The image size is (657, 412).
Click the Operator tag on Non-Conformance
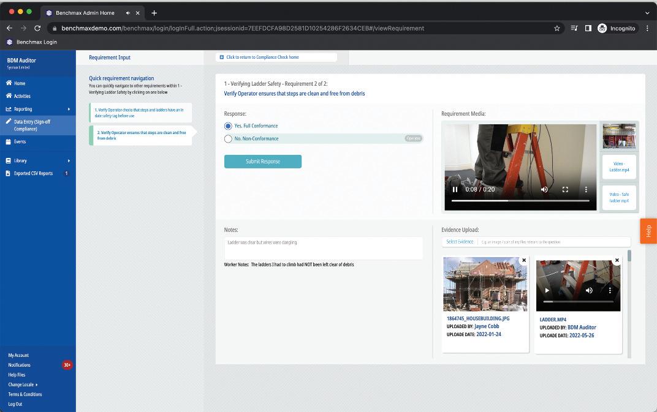413,138
